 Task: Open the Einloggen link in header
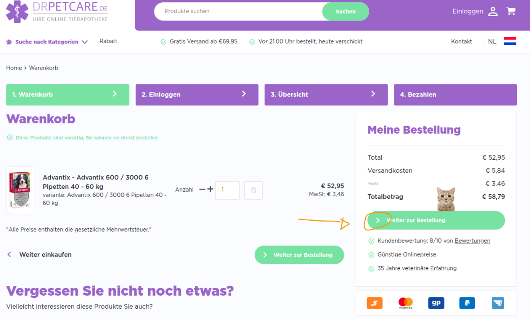468,12
